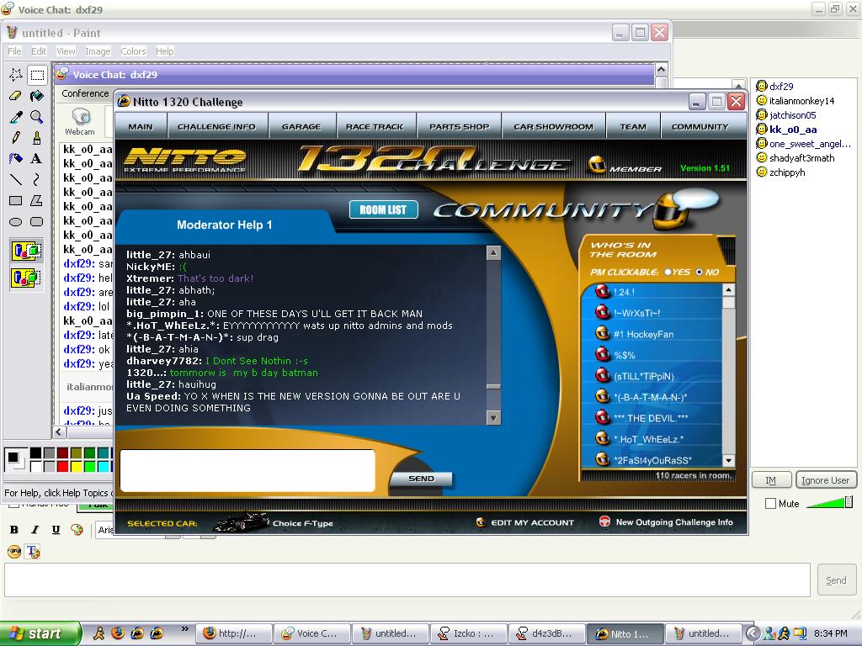The height and width of the screenshot is (646, 862).
Task: Pick the red color swatch in Paint
Action: tap(62, 466)
